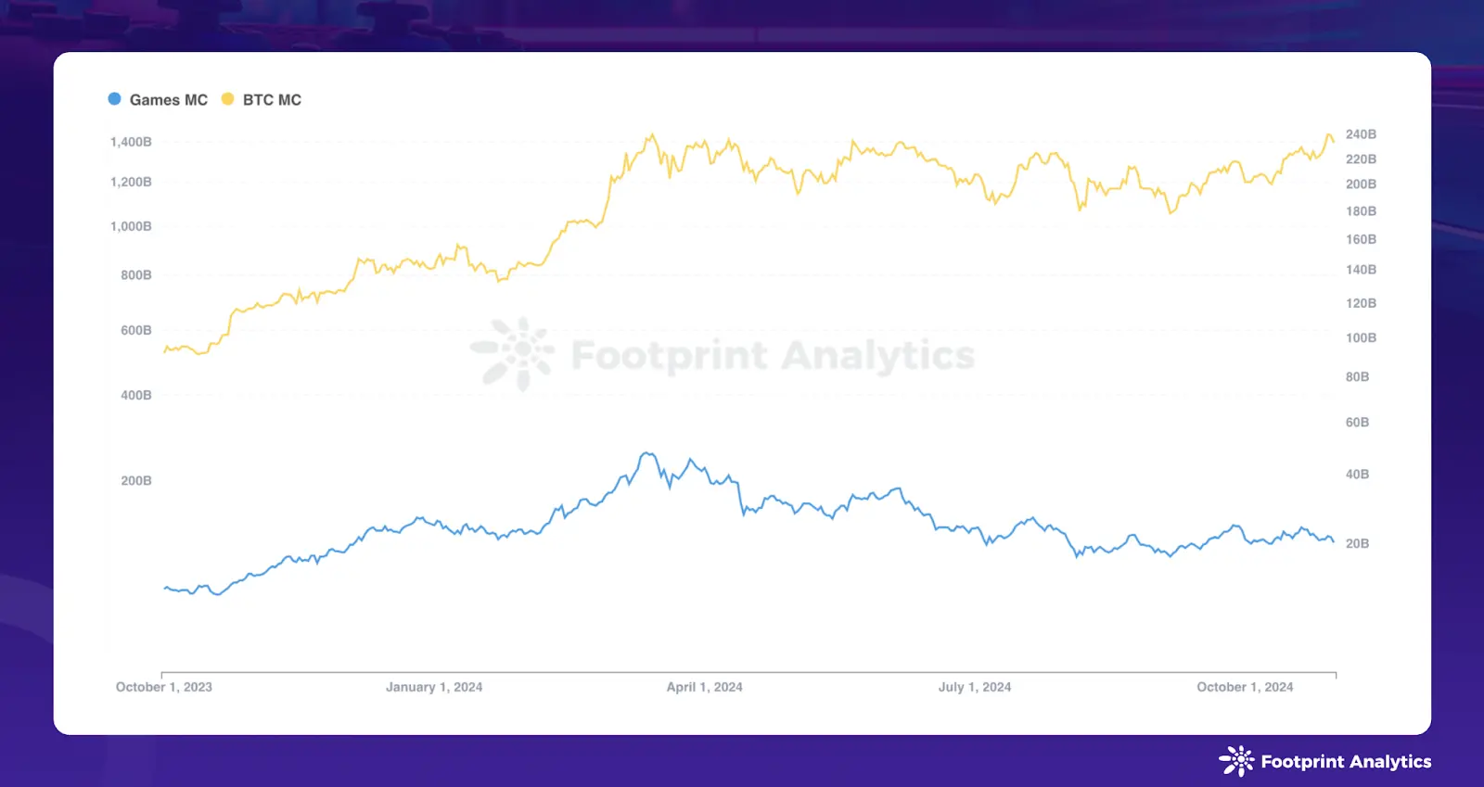Screen dimensions: 1484x787
Task: Click the 20B right axis label
Action: (x=1357, y=543)
